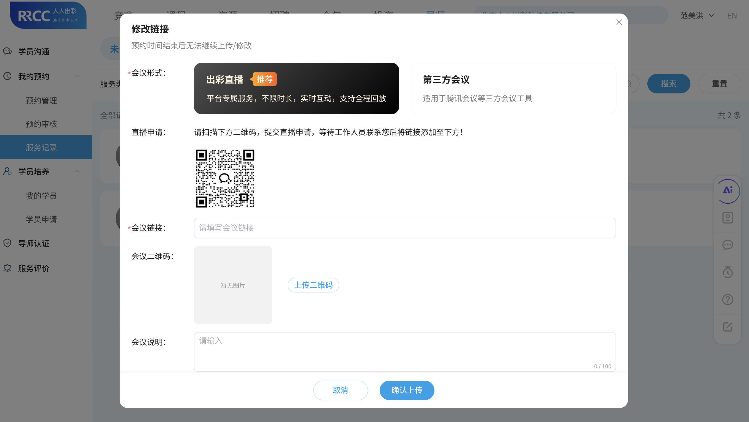This screenshot has width=749, height=422.
Task: Click the 学员培养 person icon
Action: pos(7,171)
